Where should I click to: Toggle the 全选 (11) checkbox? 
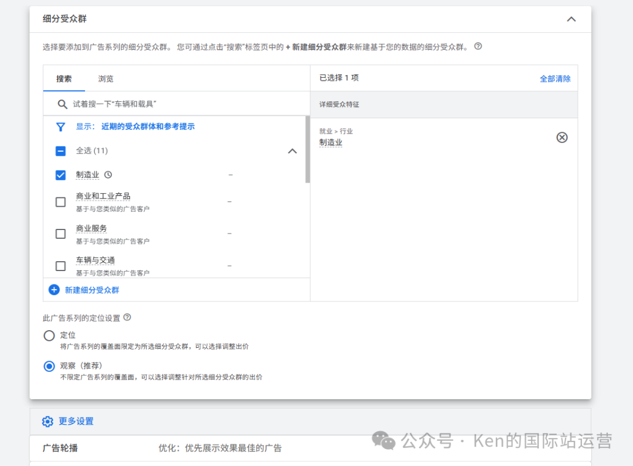60,151
